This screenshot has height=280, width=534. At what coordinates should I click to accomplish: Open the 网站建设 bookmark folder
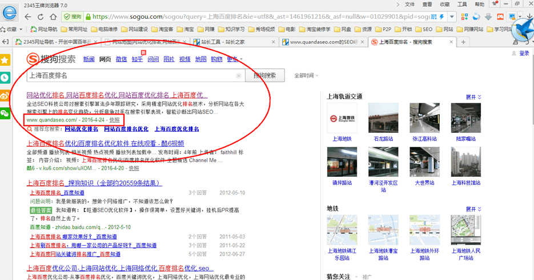pos(135,29)
